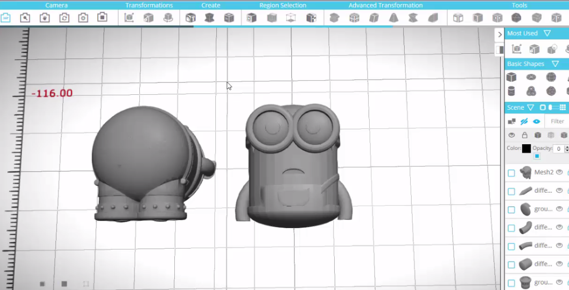Select the Mesh2 object name
This screenshot has width=569, height=290.
pyautogui.click(x=544, y=172)
